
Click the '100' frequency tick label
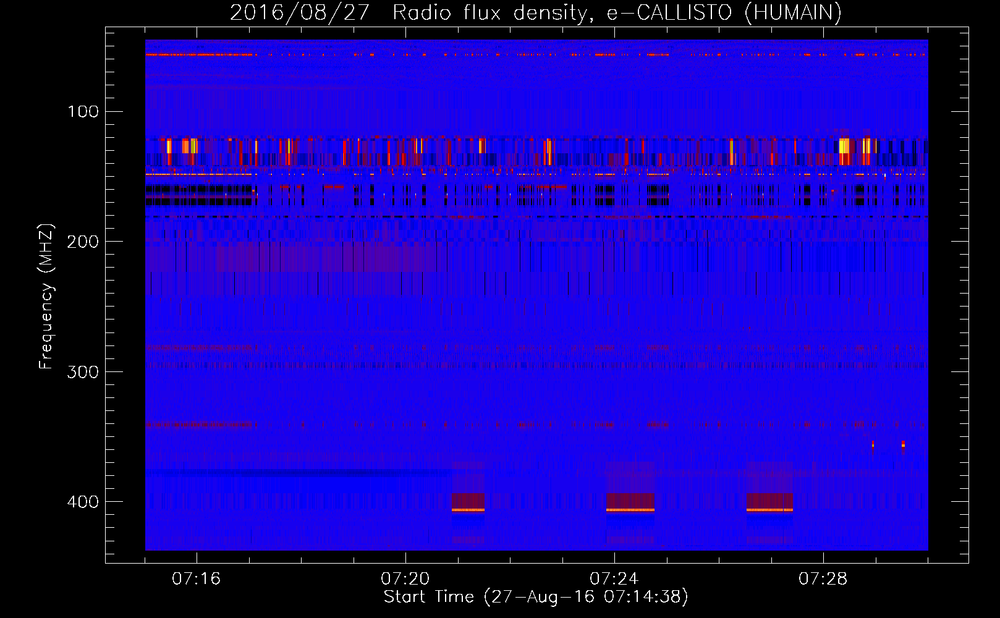[83, 112]
